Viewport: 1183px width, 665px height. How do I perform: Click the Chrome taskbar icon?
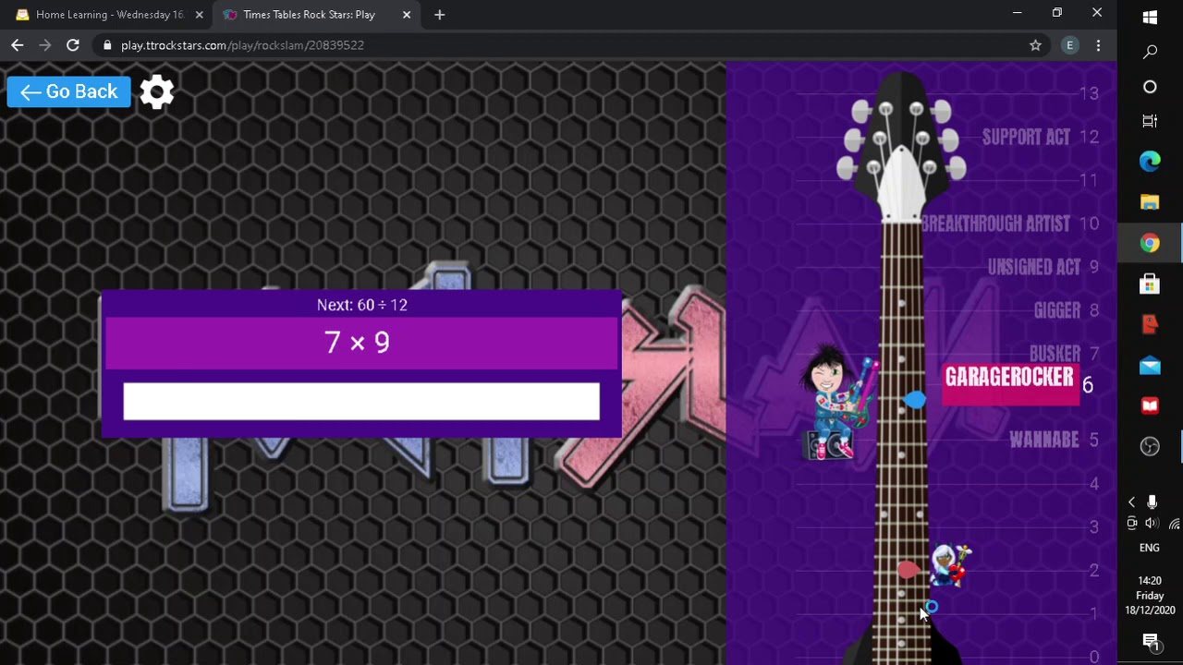pos(1150,243)
